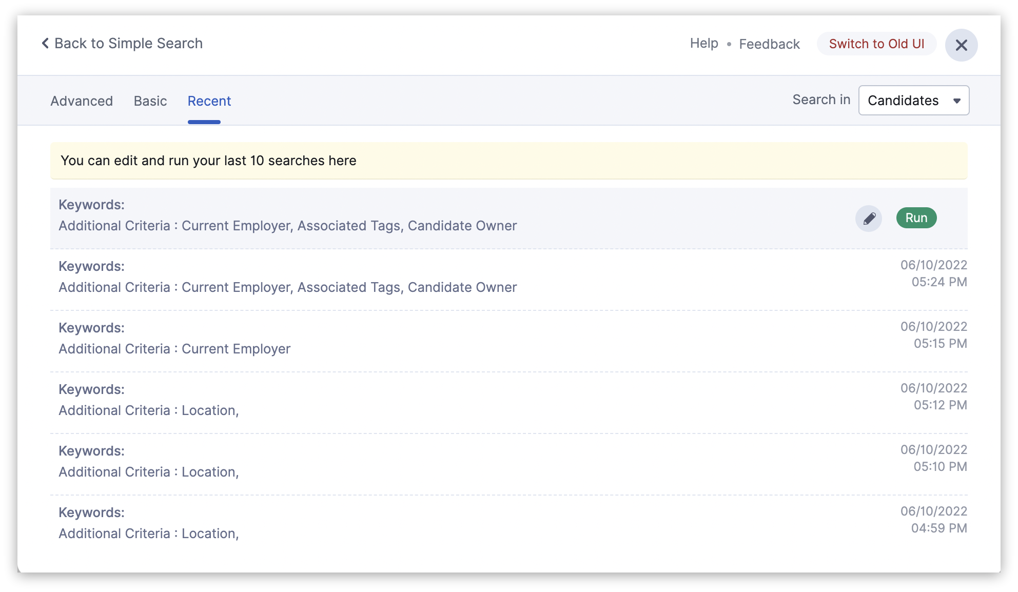Close the search panel with X icon

click(961, 45)
